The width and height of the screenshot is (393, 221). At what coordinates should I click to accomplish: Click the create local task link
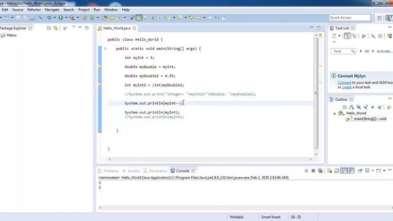[x=346, y=87]
